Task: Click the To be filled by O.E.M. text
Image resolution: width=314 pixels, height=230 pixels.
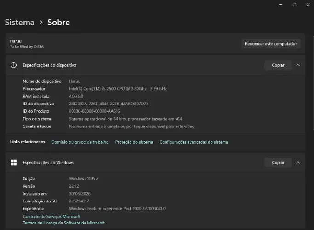Action: click(x=27, y=46)
